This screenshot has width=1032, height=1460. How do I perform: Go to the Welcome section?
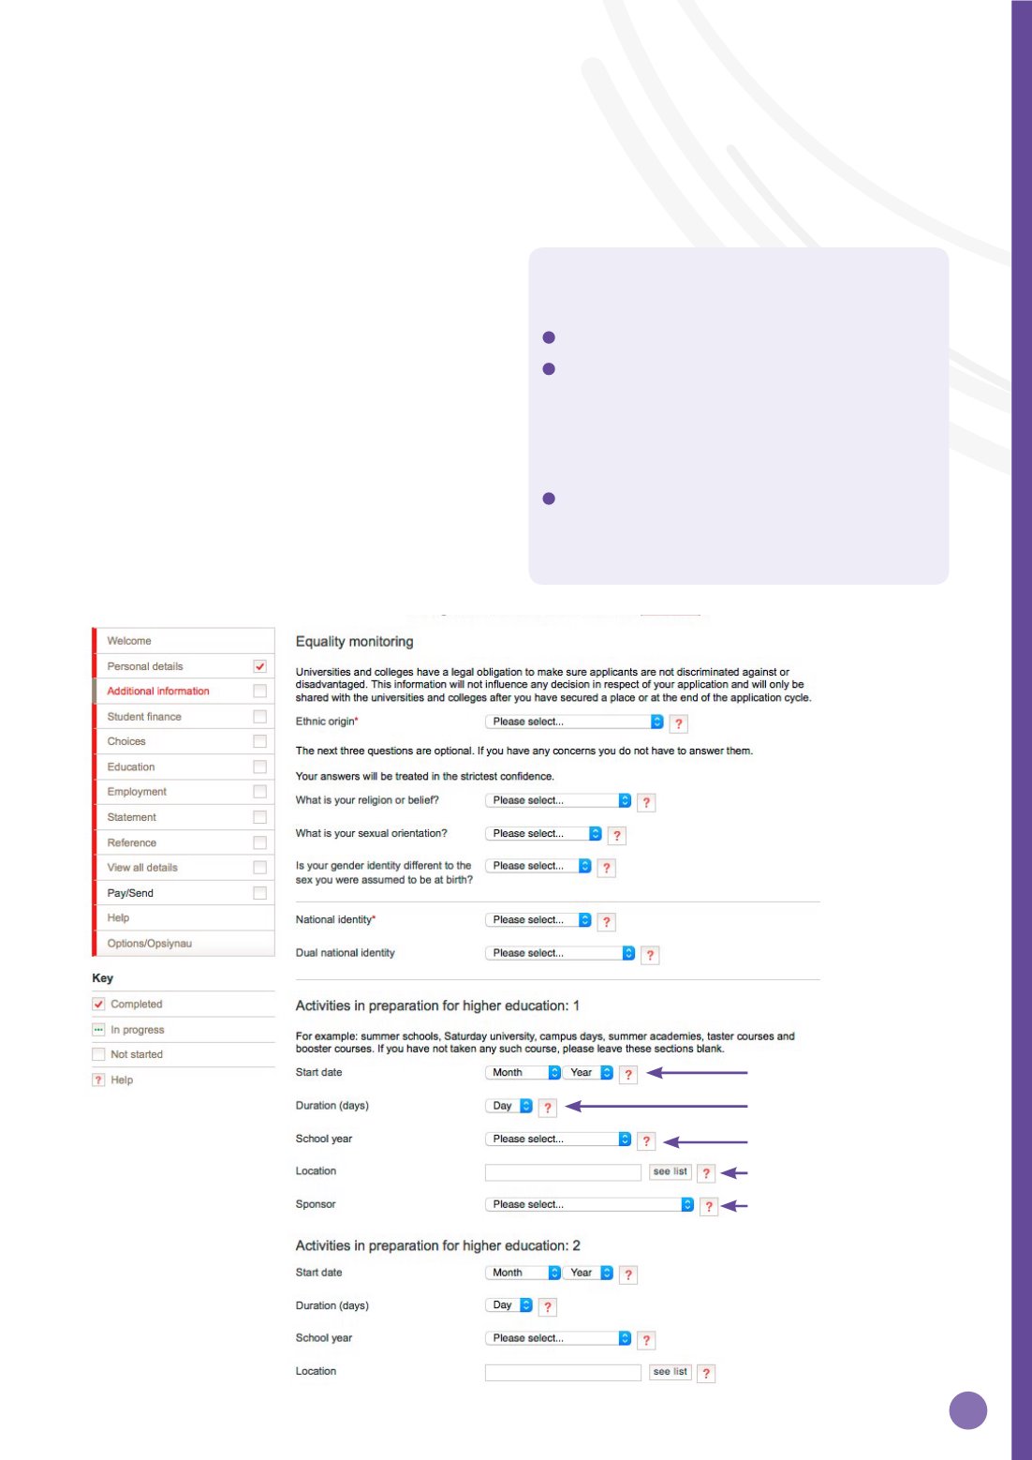click(184, 641)
